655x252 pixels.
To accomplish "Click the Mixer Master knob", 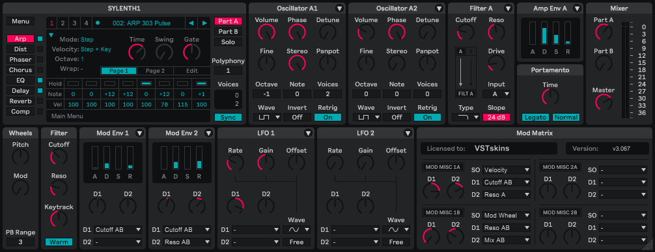I will [603, 102].
